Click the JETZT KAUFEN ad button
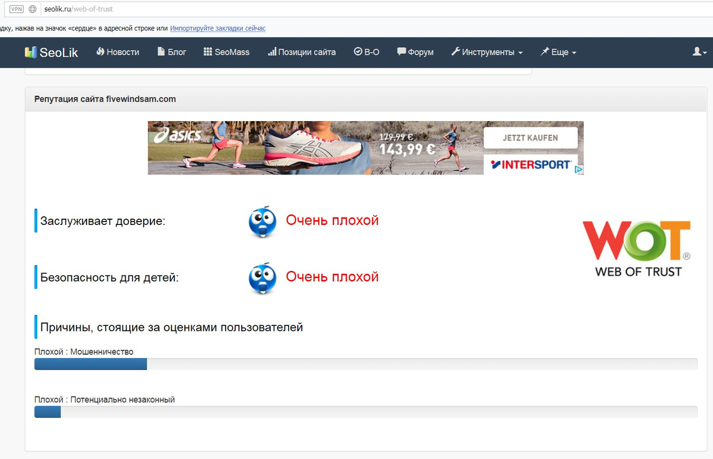 (x=530, y=138)
